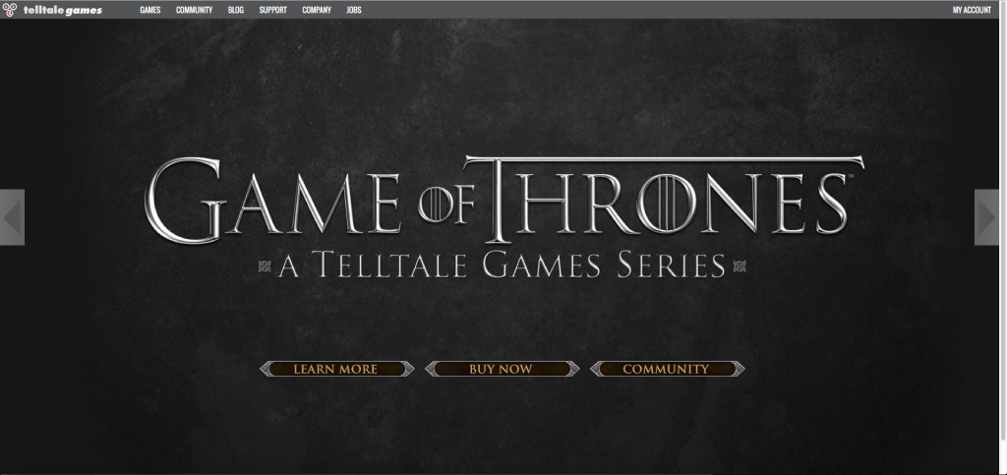This screenshot has height=475, width=1007.
Task: Click the gold Community button
Action: pyautogui.click(x=667, y=369)
